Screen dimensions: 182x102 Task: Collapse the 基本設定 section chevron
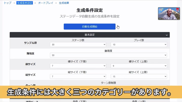[x=167, y=35]
